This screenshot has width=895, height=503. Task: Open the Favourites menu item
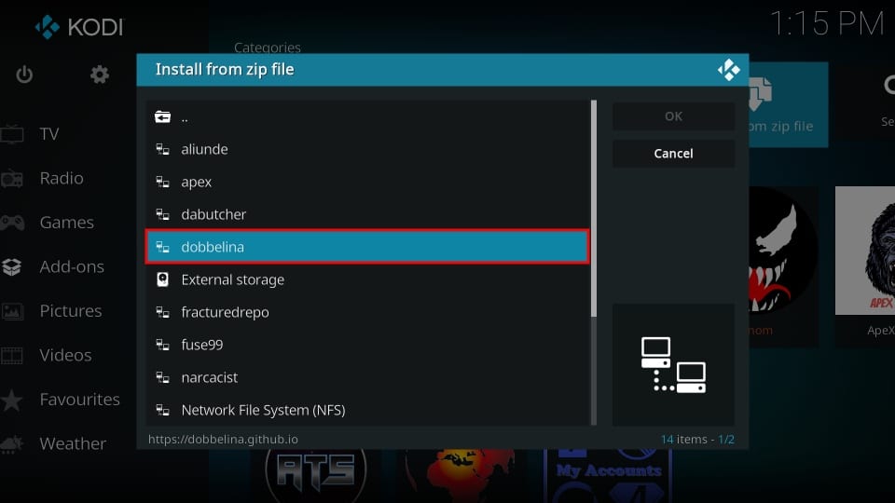(80, 400)
